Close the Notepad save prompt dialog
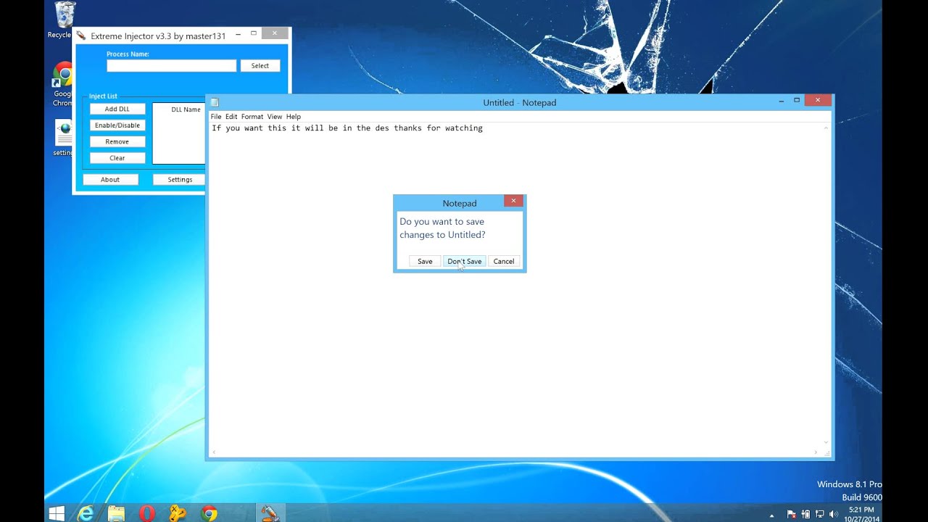The height and width of the screenshot is (522, 928). 513,201
